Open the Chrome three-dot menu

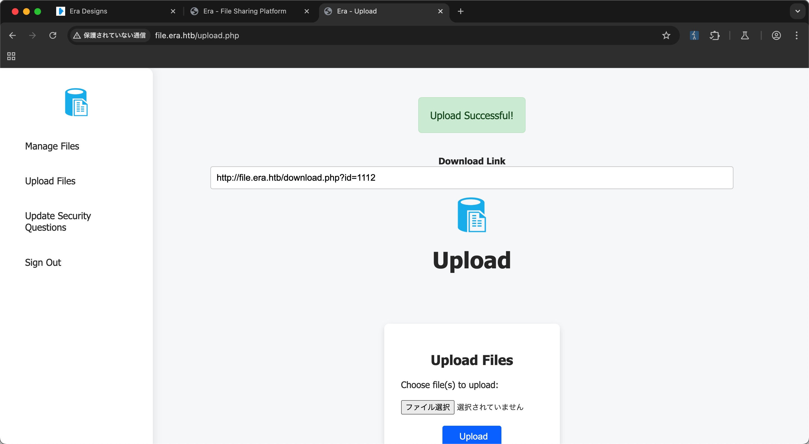coord(796,35)
